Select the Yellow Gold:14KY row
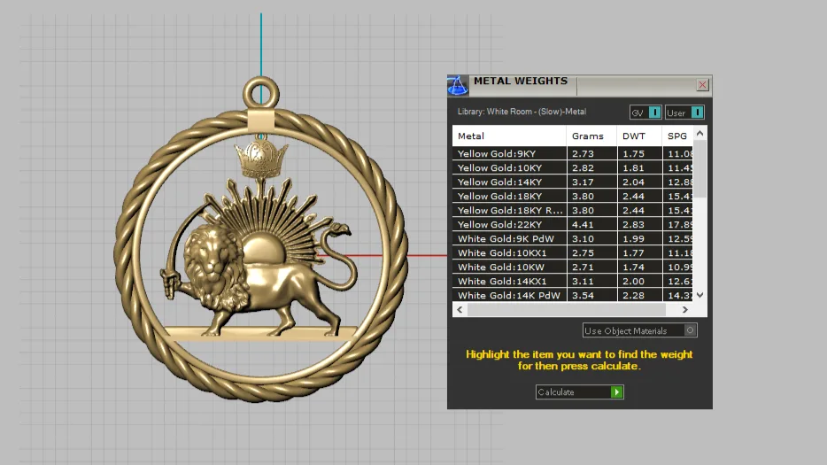 tap(572, 182)
